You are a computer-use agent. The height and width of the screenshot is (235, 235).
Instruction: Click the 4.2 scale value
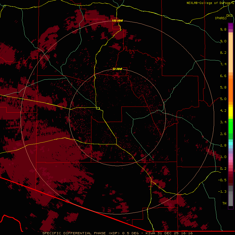pyautogui.click(x=223, y=111)
